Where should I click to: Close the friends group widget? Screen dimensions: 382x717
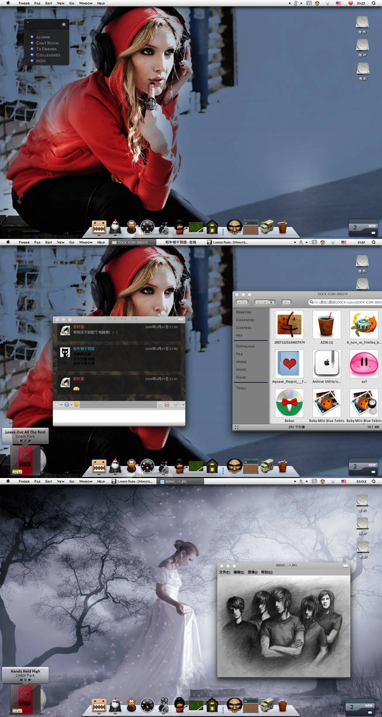(64, 25)
